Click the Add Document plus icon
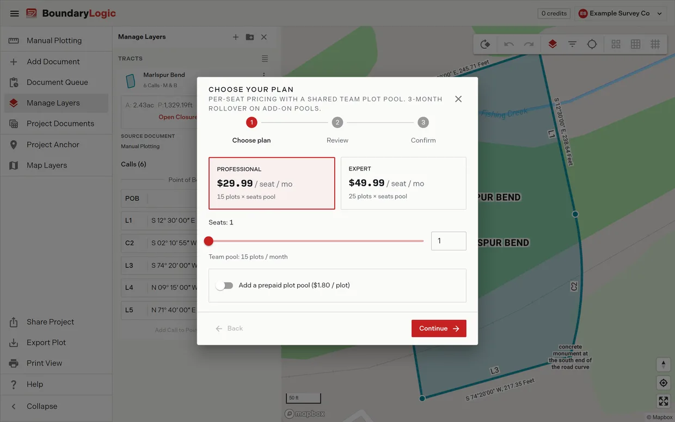 coord(14,62)
